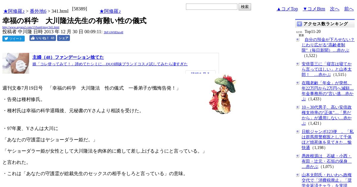This screenshot has height=187, width=357.
Task: Click the Top11-20 ranking label
Action: 313,31
